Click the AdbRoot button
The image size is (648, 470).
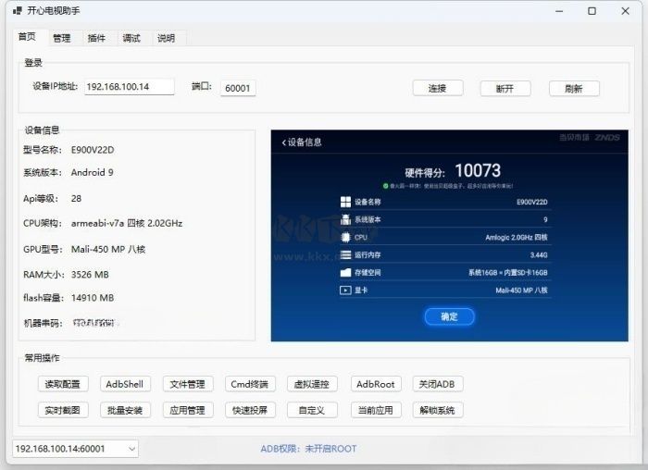376,384
